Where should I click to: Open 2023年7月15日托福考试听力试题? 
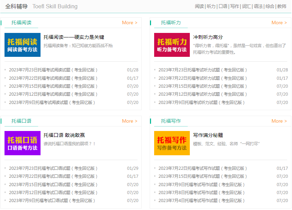(x=203, y=86)
